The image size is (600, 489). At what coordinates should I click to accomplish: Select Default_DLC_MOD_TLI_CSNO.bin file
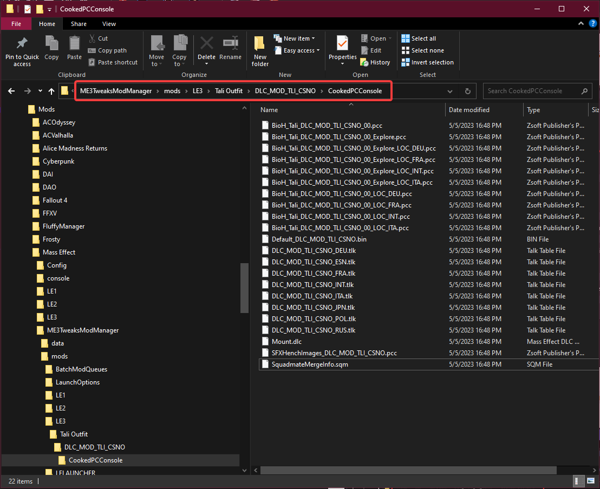319,239
